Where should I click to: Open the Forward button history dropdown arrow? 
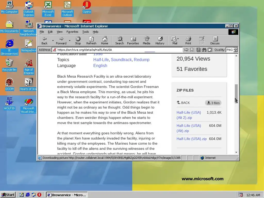pos(70,40)
